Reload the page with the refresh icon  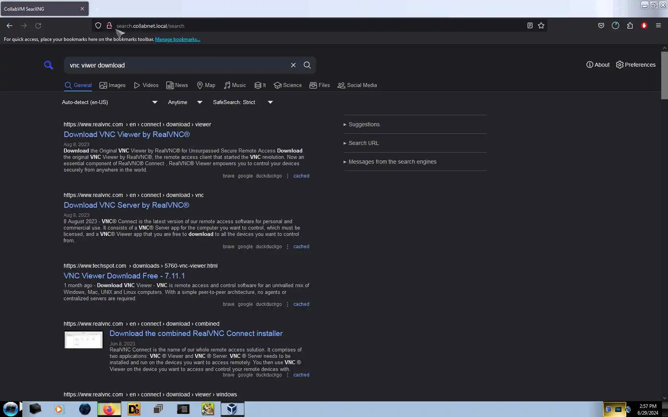[x=38, y=26]
